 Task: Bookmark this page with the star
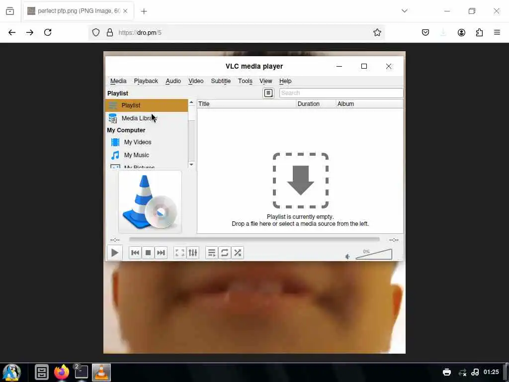coord(377,32)
